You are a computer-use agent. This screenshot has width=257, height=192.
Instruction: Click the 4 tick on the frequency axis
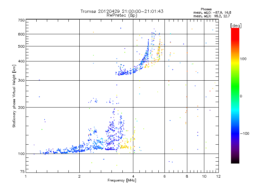(x=133, y=176)
